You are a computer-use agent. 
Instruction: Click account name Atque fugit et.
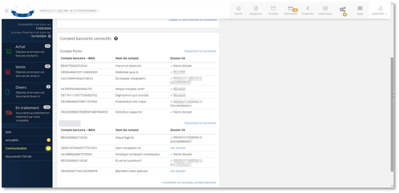click(125, 137)
